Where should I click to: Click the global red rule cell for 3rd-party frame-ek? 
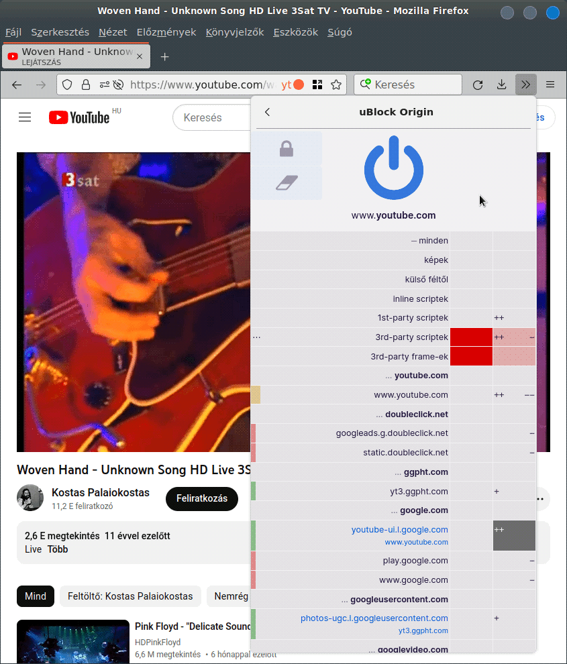[x=471, y=357]
